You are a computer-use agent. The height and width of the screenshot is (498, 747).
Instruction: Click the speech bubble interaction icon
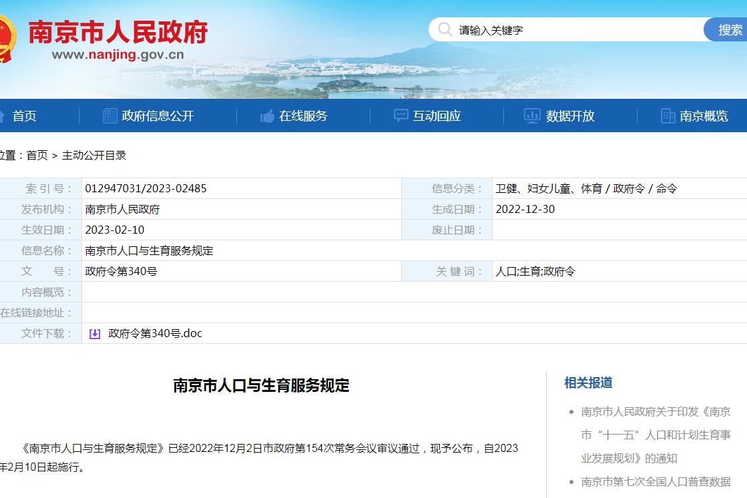point(401,116)
